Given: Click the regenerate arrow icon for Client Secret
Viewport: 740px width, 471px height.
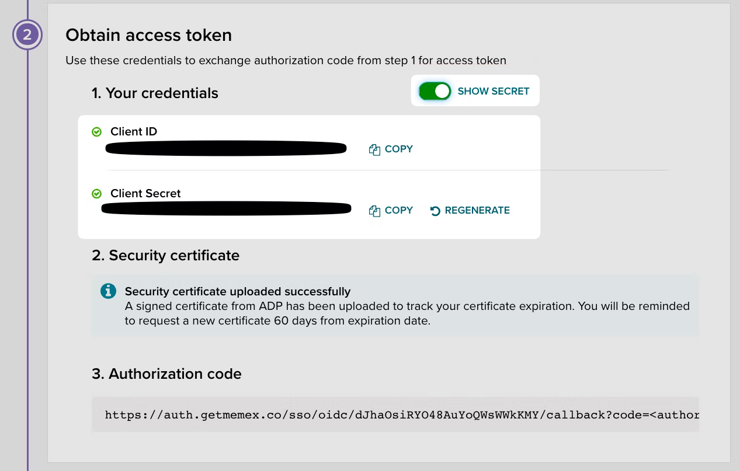Looking at the screenshot, I should point(435,211).
